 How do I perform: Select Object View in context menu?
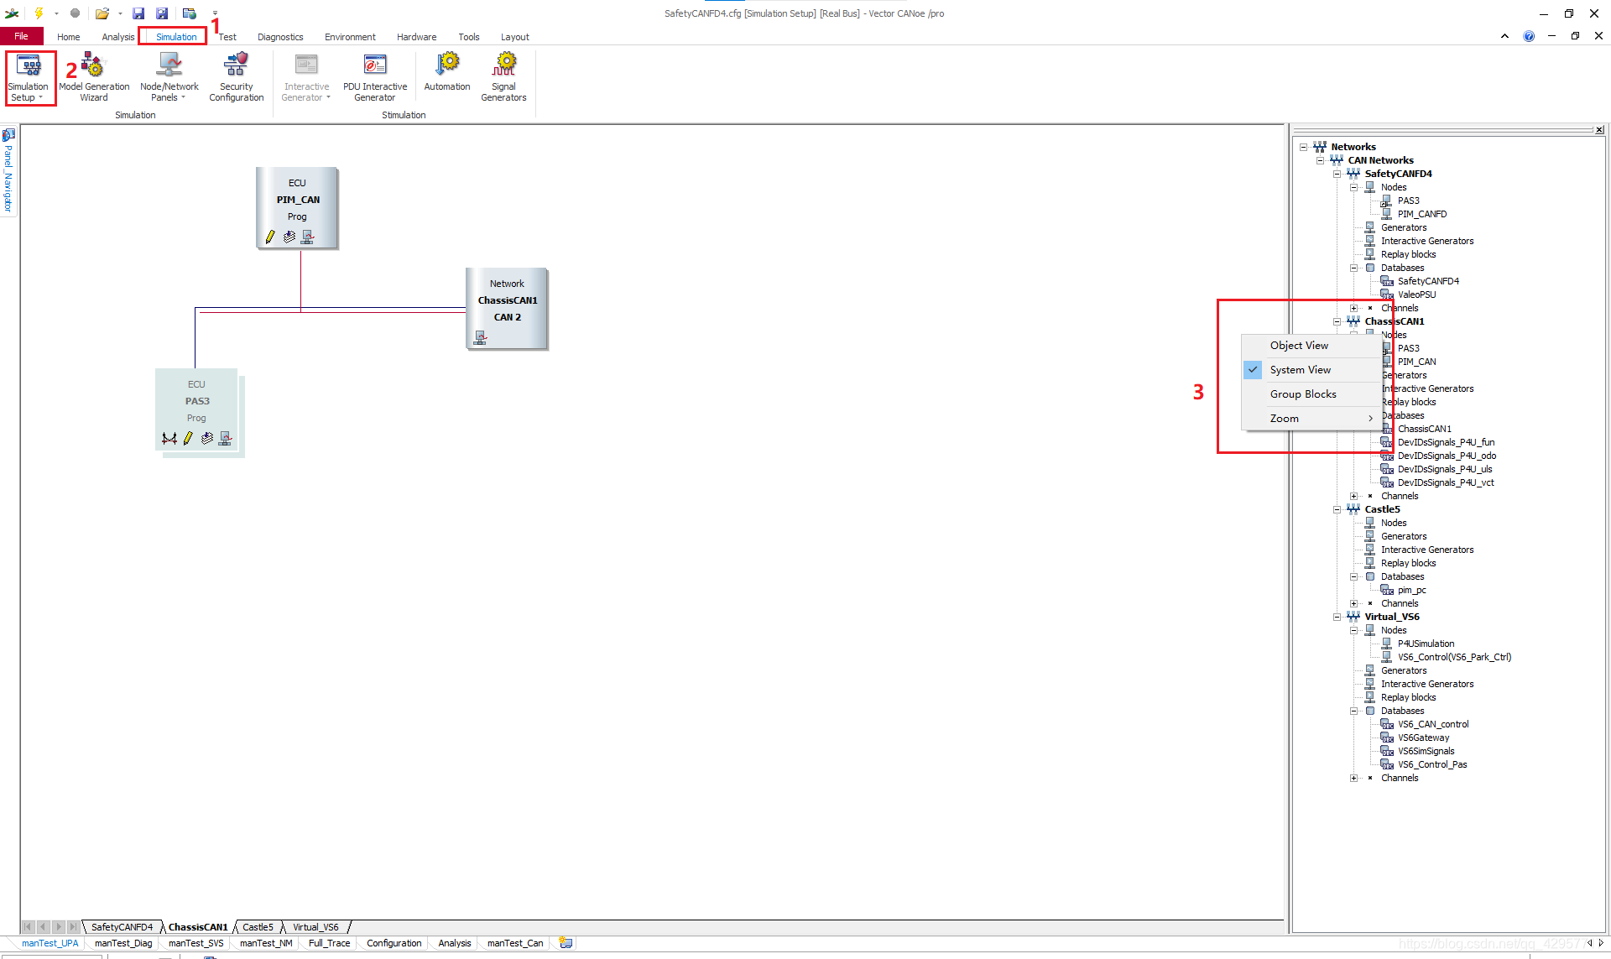tap(1298, 346)
